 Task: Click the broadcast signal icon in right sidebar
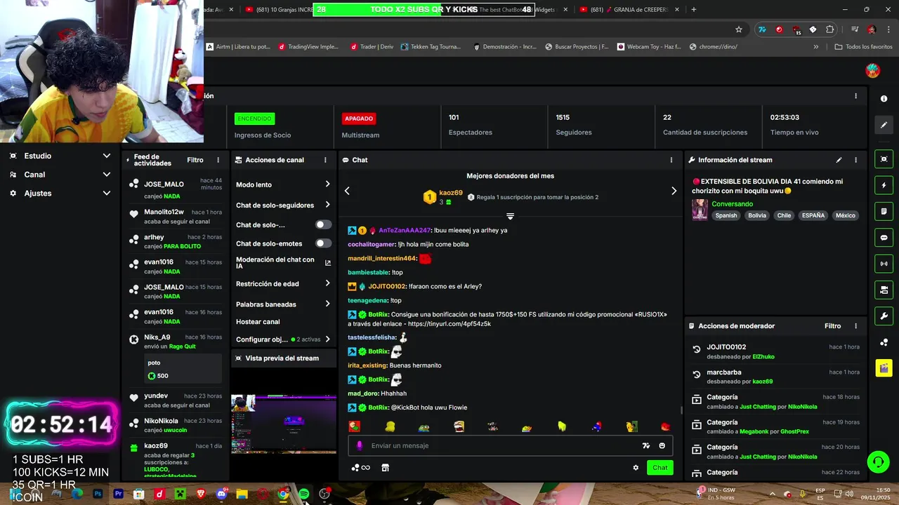tap(884, 264)
